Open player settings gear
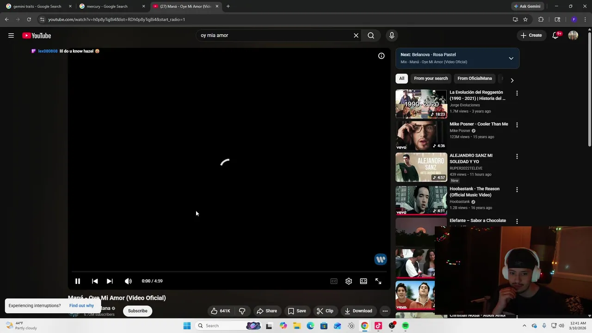The image size is (592, 333). [349, 281]
